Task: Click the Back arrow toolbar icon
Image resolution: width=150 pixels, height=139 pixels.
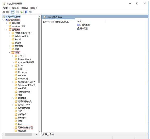Action: click(4, 12)
